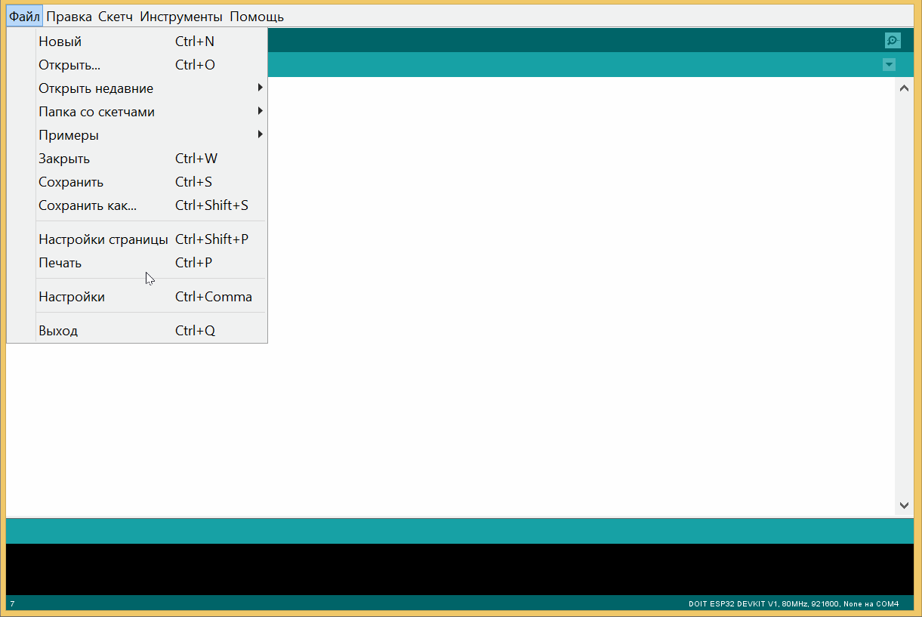
Task: Click 'Выход' to quit application
Action: coord(58,331)
